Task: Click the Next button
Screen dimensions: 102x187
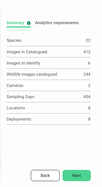Action: pyautogui.click(x=76, y=176)
